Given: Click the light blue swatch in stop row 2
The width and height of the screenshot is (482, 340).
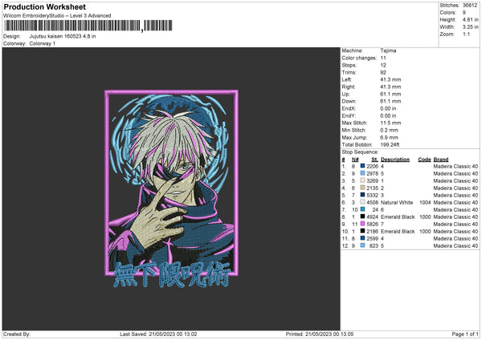Looking at the screenshot, I should coord(362,173).
